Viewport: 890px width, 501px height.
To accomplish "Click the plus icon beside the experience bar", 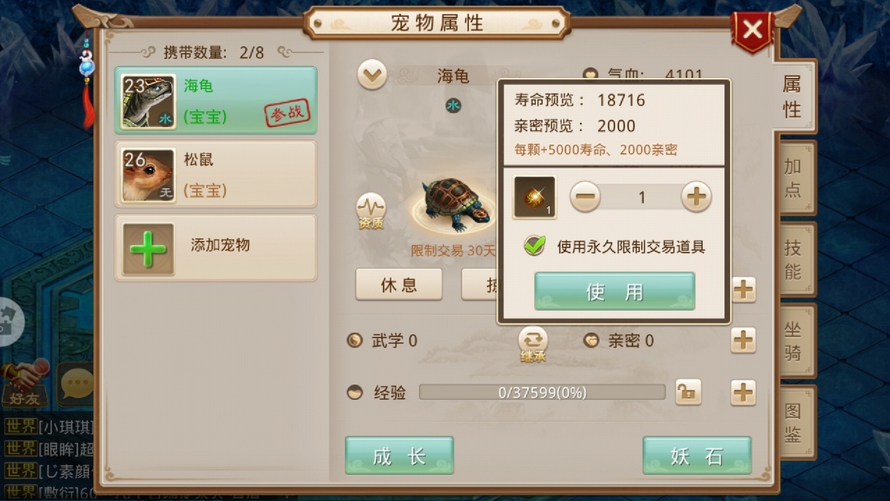I will [743, 392].
